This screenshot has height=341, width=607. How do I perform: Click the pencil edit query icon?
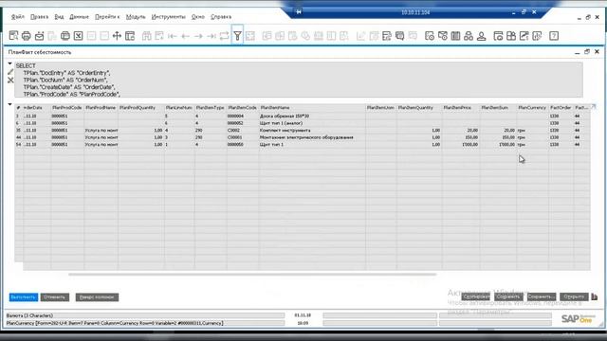10,72
